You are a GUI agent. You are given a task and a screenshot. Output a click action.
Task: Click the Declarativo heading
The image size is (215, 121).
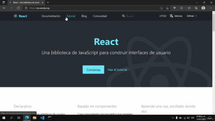click(x=23, y=106)
